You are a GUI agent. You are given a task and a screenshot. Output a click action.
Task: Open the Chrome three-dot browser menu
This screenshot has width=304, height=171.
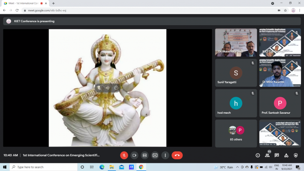pos(300,10)
